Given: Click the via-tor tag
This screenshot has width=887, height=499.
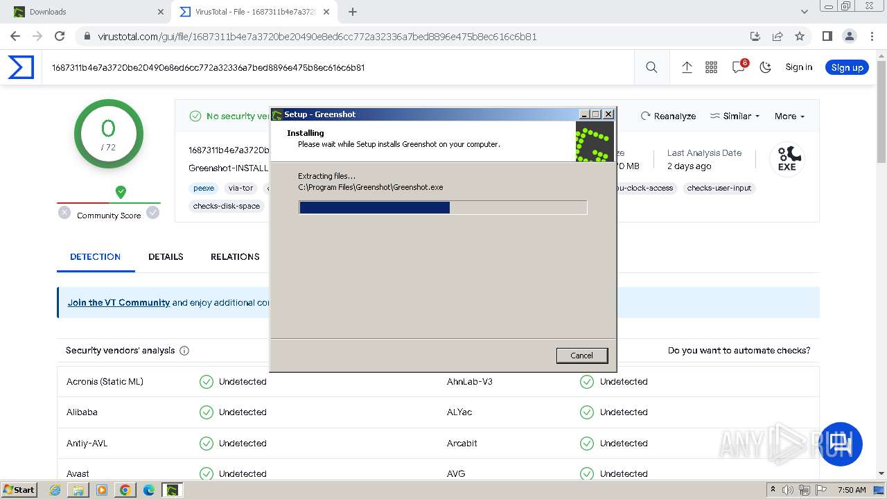Looking at the screenshot, I should [241, 188].
